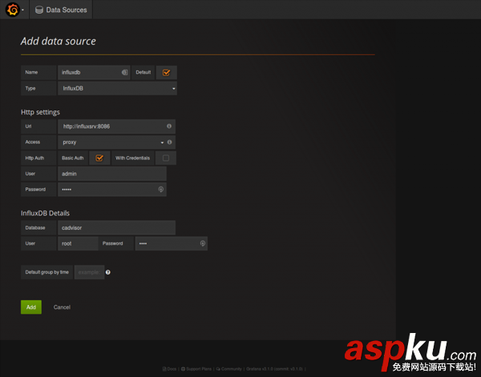Click the Http settings section heading
The image size is (481, 377).
[40, 112]
